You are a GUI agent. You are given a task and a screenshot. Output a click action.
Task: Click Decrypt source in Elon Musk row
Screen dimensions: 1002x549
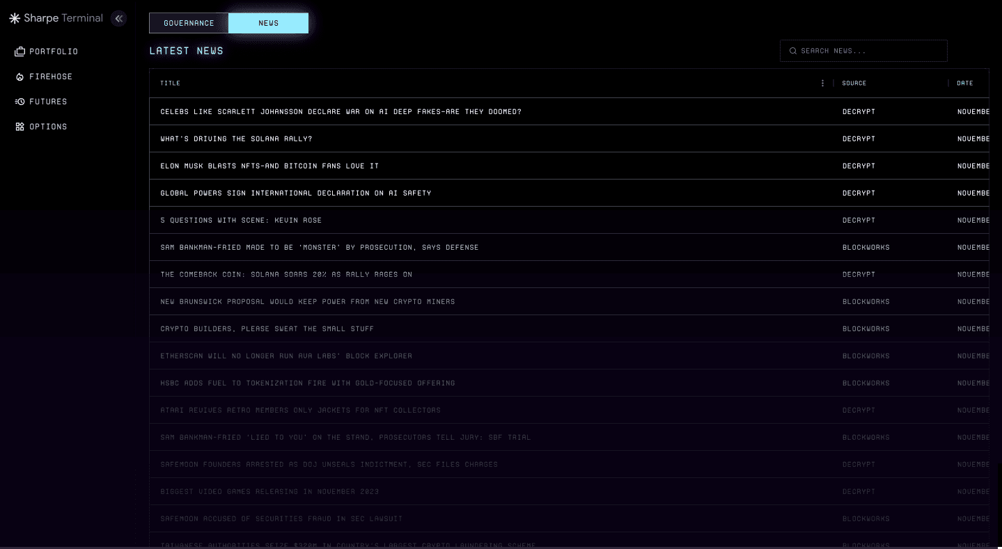tap(859, 166)
